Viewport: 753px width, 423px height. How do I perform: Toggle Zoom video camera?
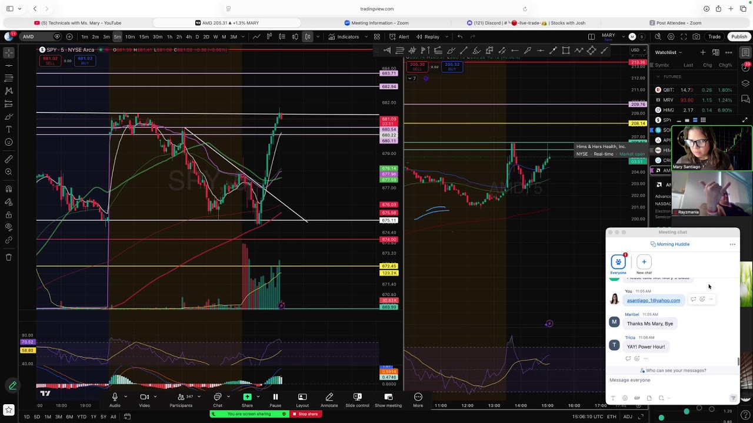144,399
